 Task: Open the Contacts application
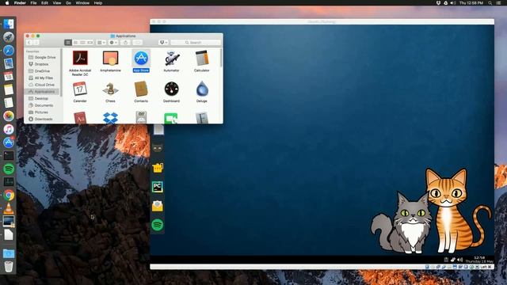tap(141, 89)
